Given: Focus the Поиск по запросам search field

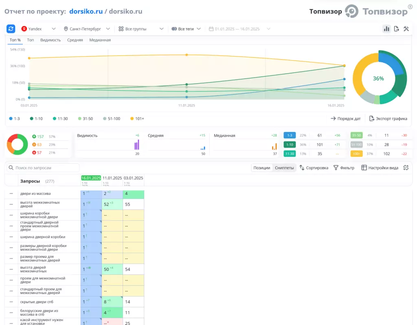Looking at the screenshot, I should point(43,168).
